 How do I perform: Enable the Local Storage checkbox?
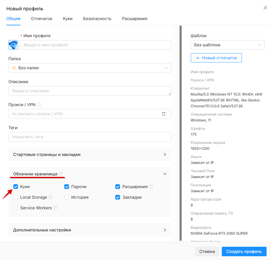click(x=16, y=197)
